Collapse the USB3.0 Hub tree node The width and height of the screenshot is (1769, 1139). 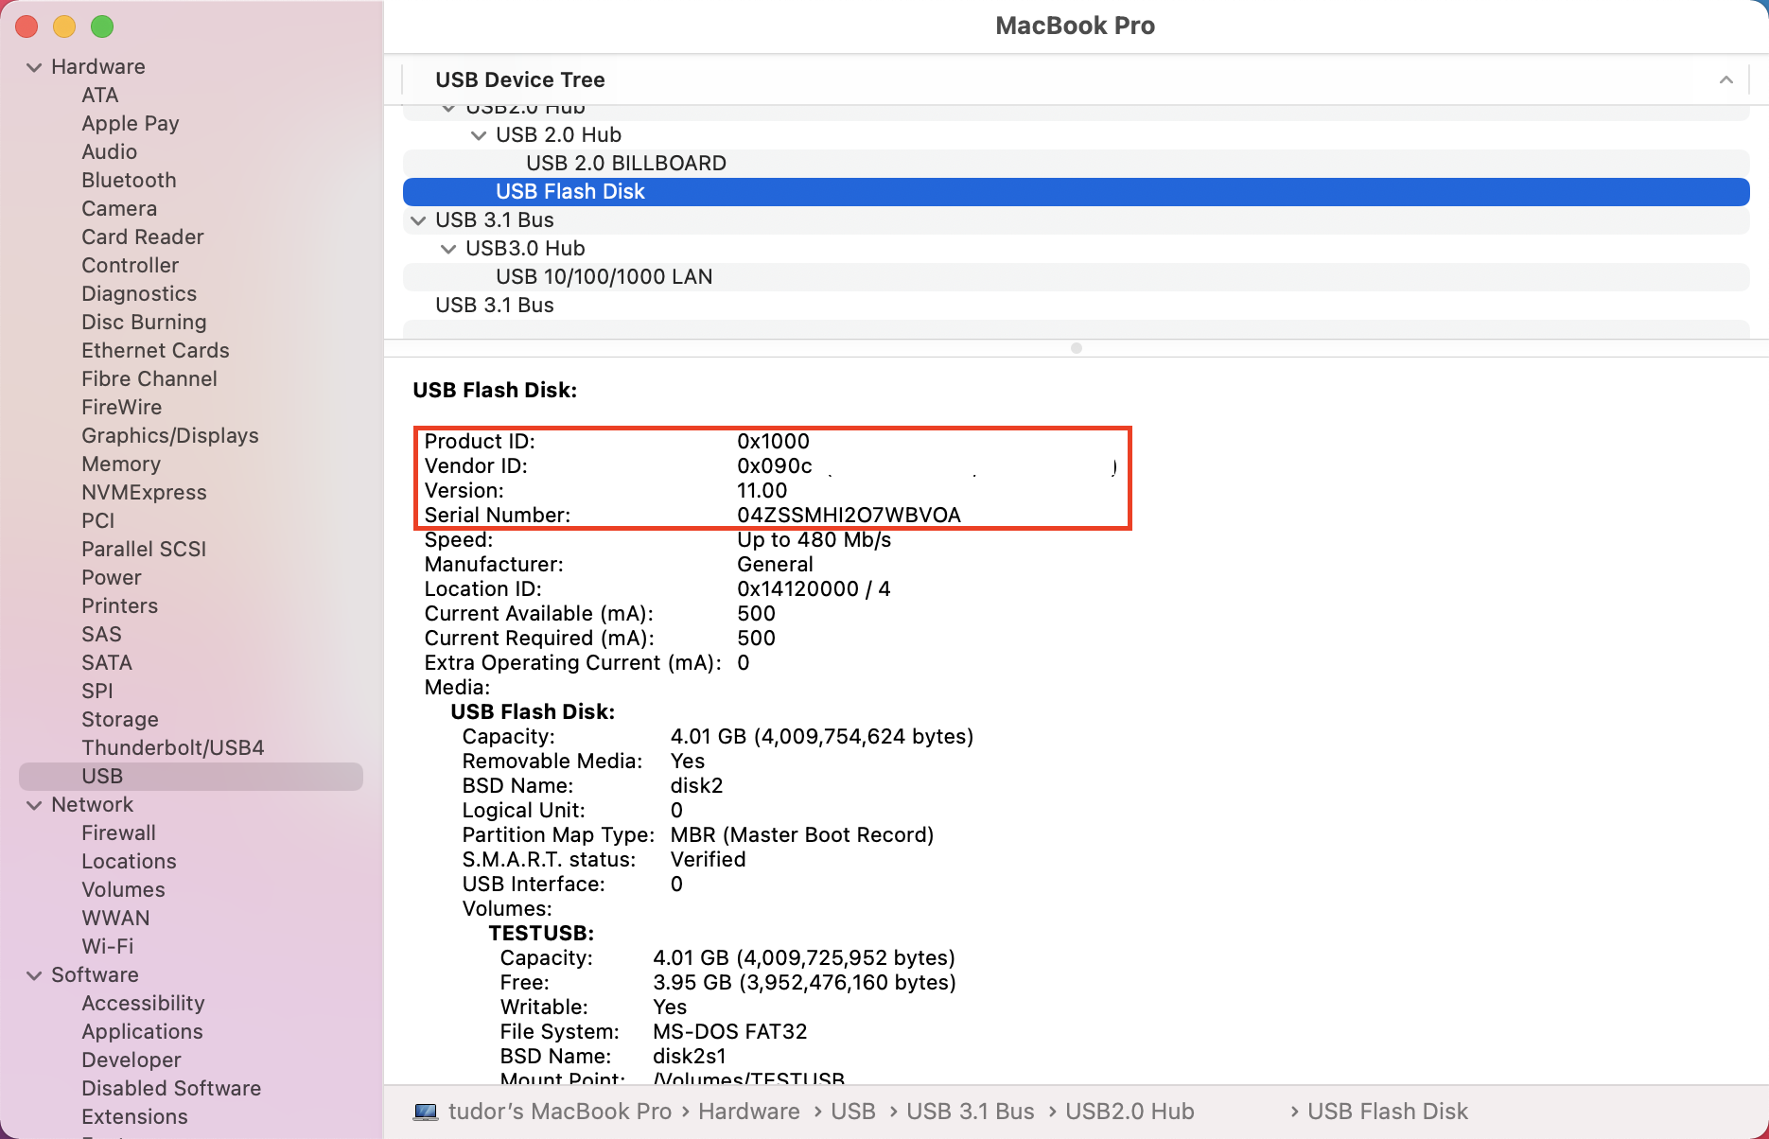pyautogui.click(x=448, y=249)
